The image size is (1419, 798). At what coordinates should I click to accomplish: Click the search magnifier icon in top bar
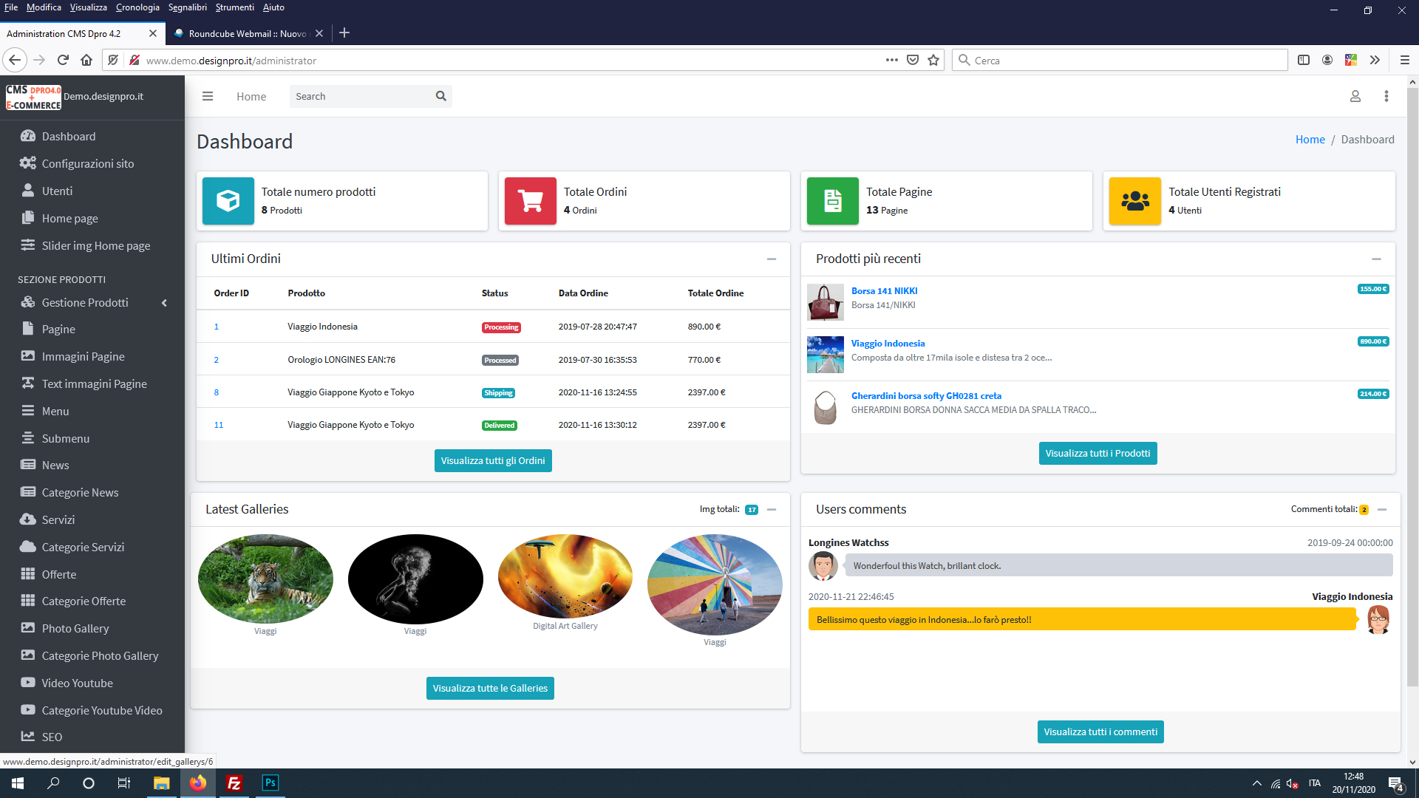click(x=441, y=96)
